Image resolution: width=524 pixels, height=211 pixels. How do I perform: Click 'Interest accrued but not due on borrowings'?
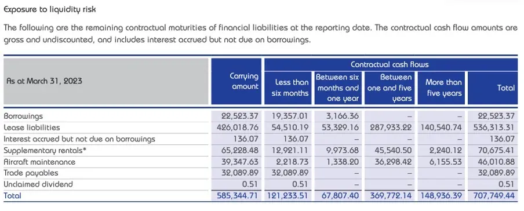79,139
